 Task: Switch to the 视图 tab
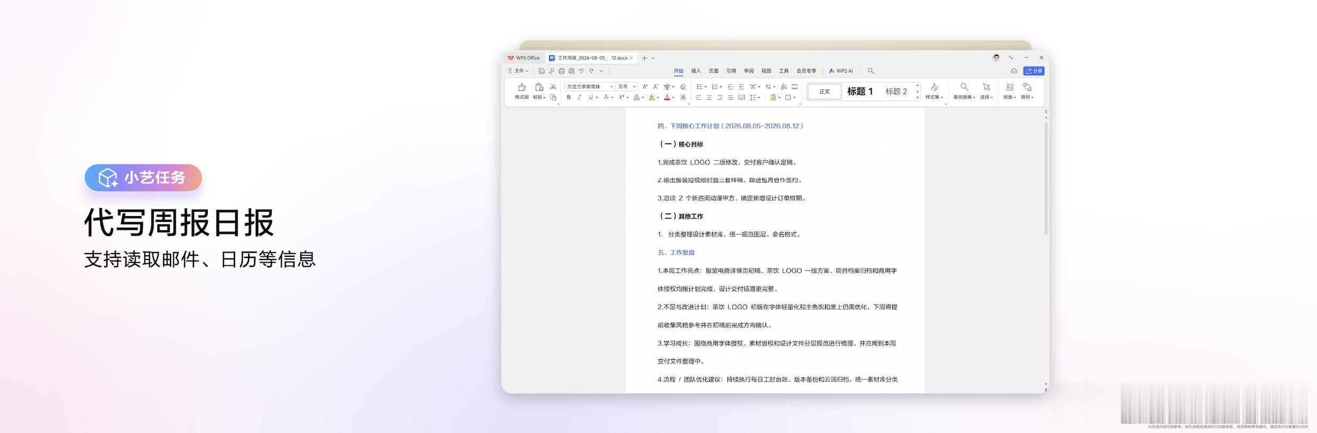766,71
